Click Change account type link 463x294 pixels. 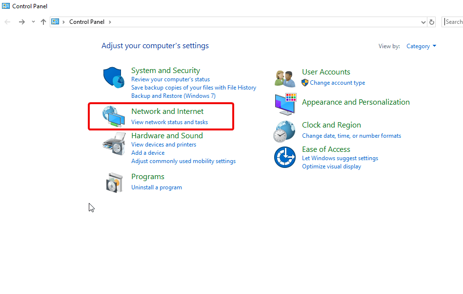338,83
